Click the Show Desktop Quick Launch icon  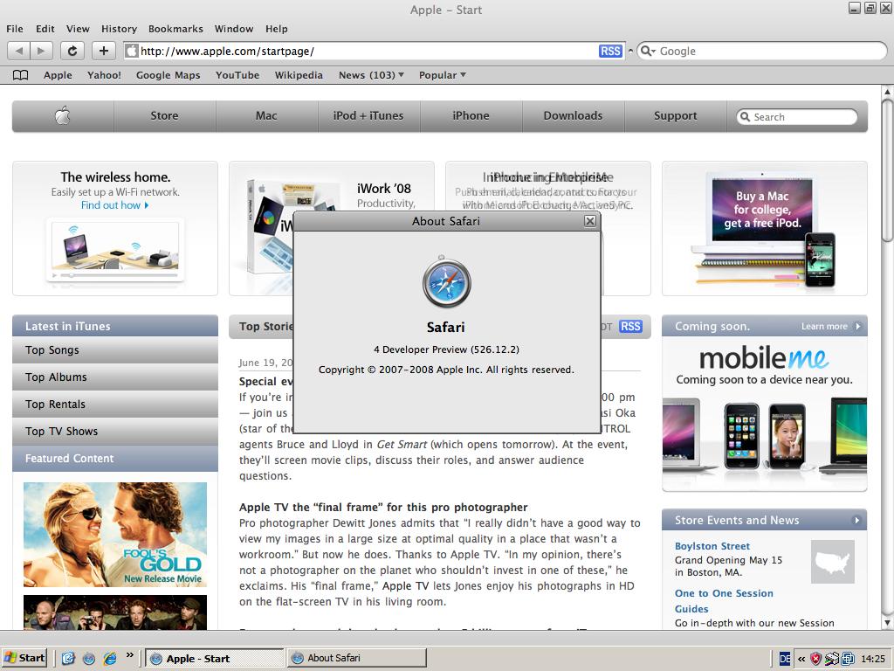tap(68, 659)
